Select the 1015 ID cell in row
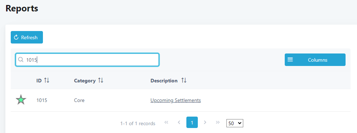Screen dimensions: 357x133 click(x=41, y=100)
